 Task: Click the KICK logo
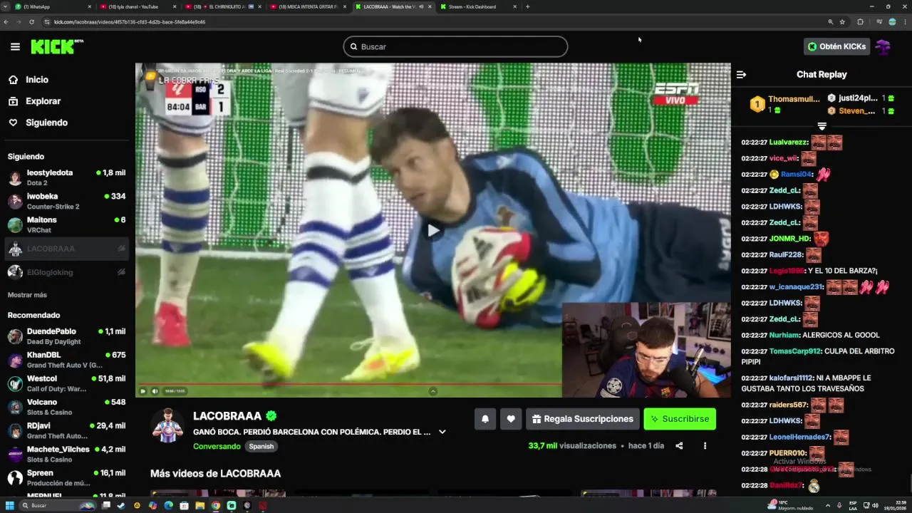(x=57, y=46)
